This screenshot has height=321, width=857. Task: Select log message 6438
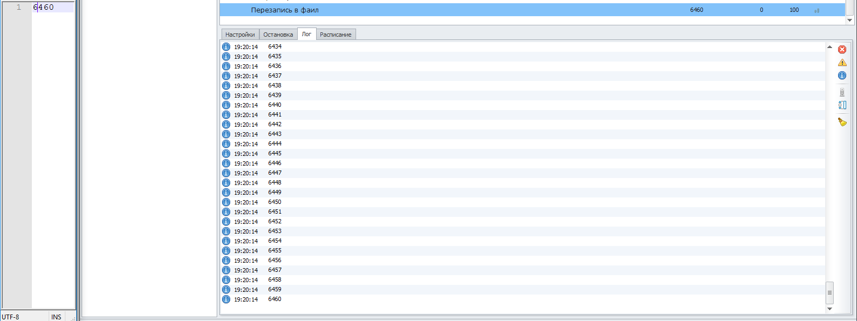point(274,86)
